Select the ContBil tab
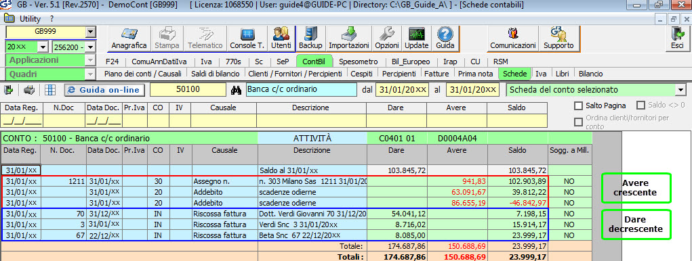Image resolution: width=692 pixels, height=261 pixels. (x=314, y=62)
